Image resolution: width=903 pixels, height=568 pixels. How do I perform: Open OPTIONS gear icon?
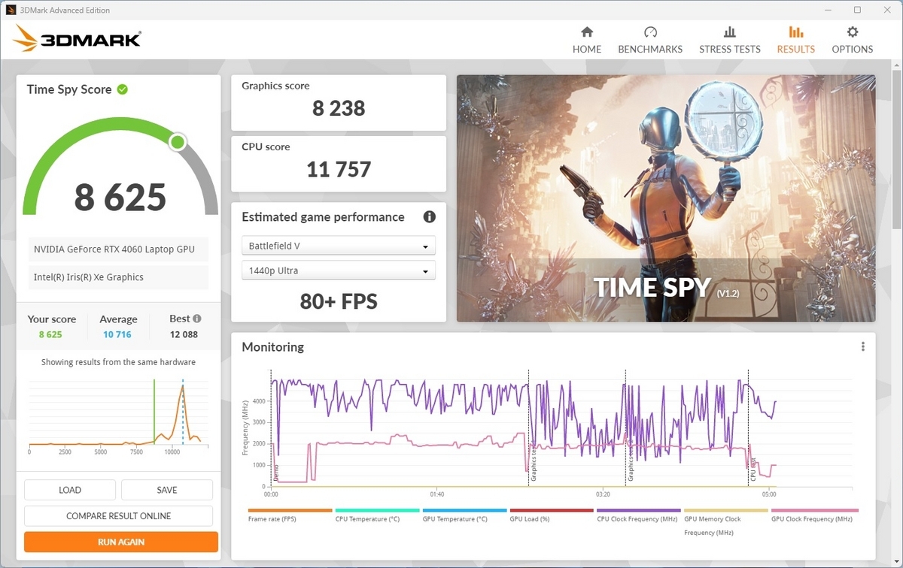(x=853, y=32)
